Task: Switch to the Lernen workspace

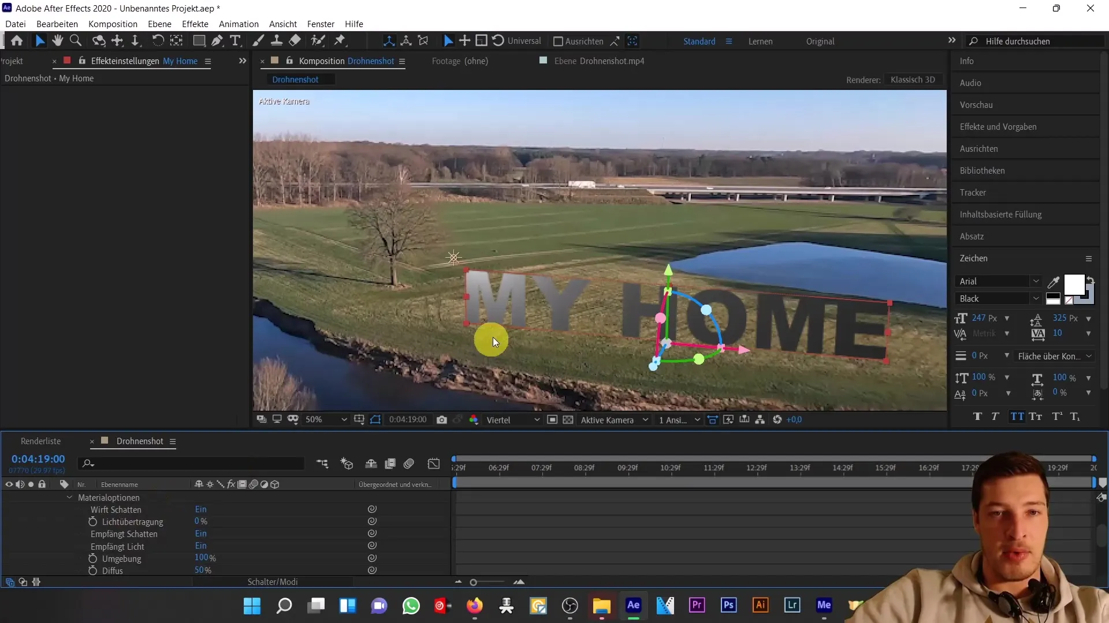Action: tap(760, 42)
